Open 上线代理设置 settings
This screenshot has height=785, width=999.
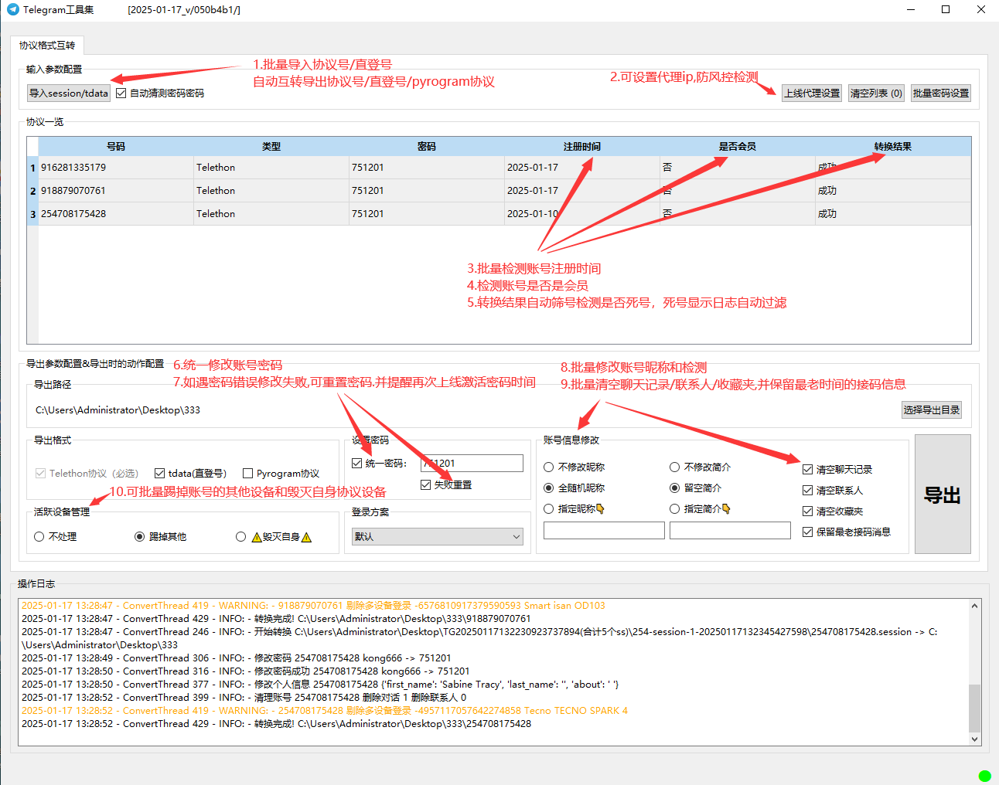(x=812, y=93)
